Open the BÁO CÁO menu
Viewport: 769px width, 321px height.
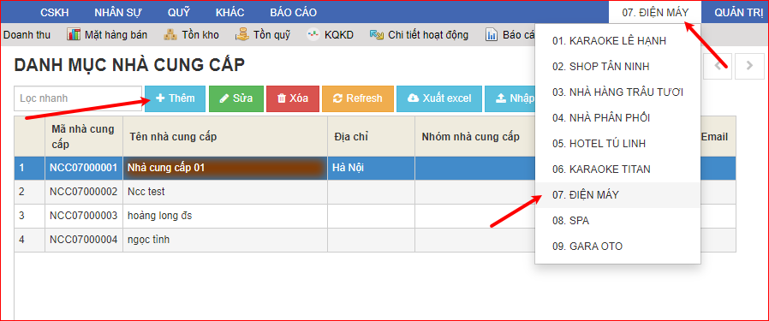click(293, 13)
